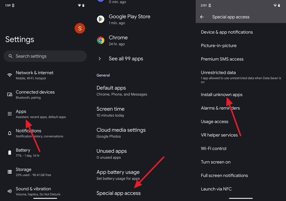The height and width of the screenshot is (201, 286).
Task: Open Device & app notifications
Action: [x=241, y=32]
